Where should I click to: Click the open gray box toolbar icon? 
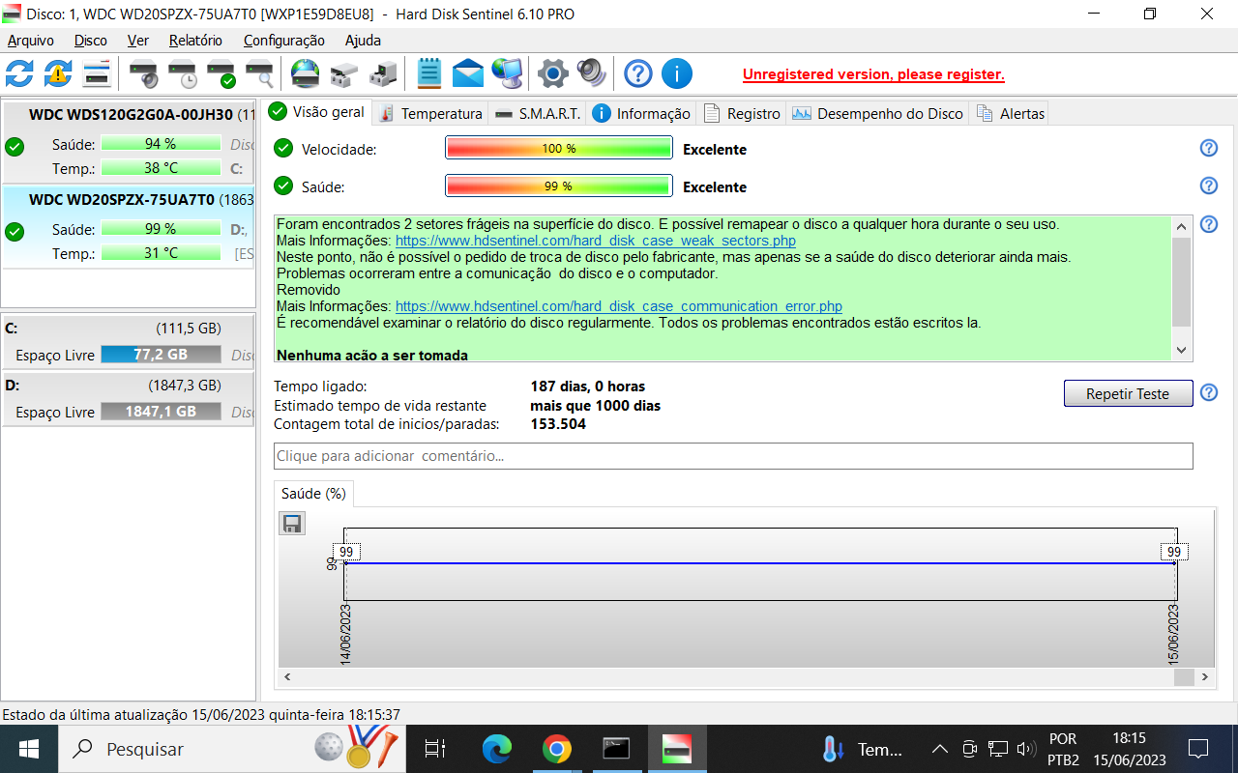[x=344, y=72]
